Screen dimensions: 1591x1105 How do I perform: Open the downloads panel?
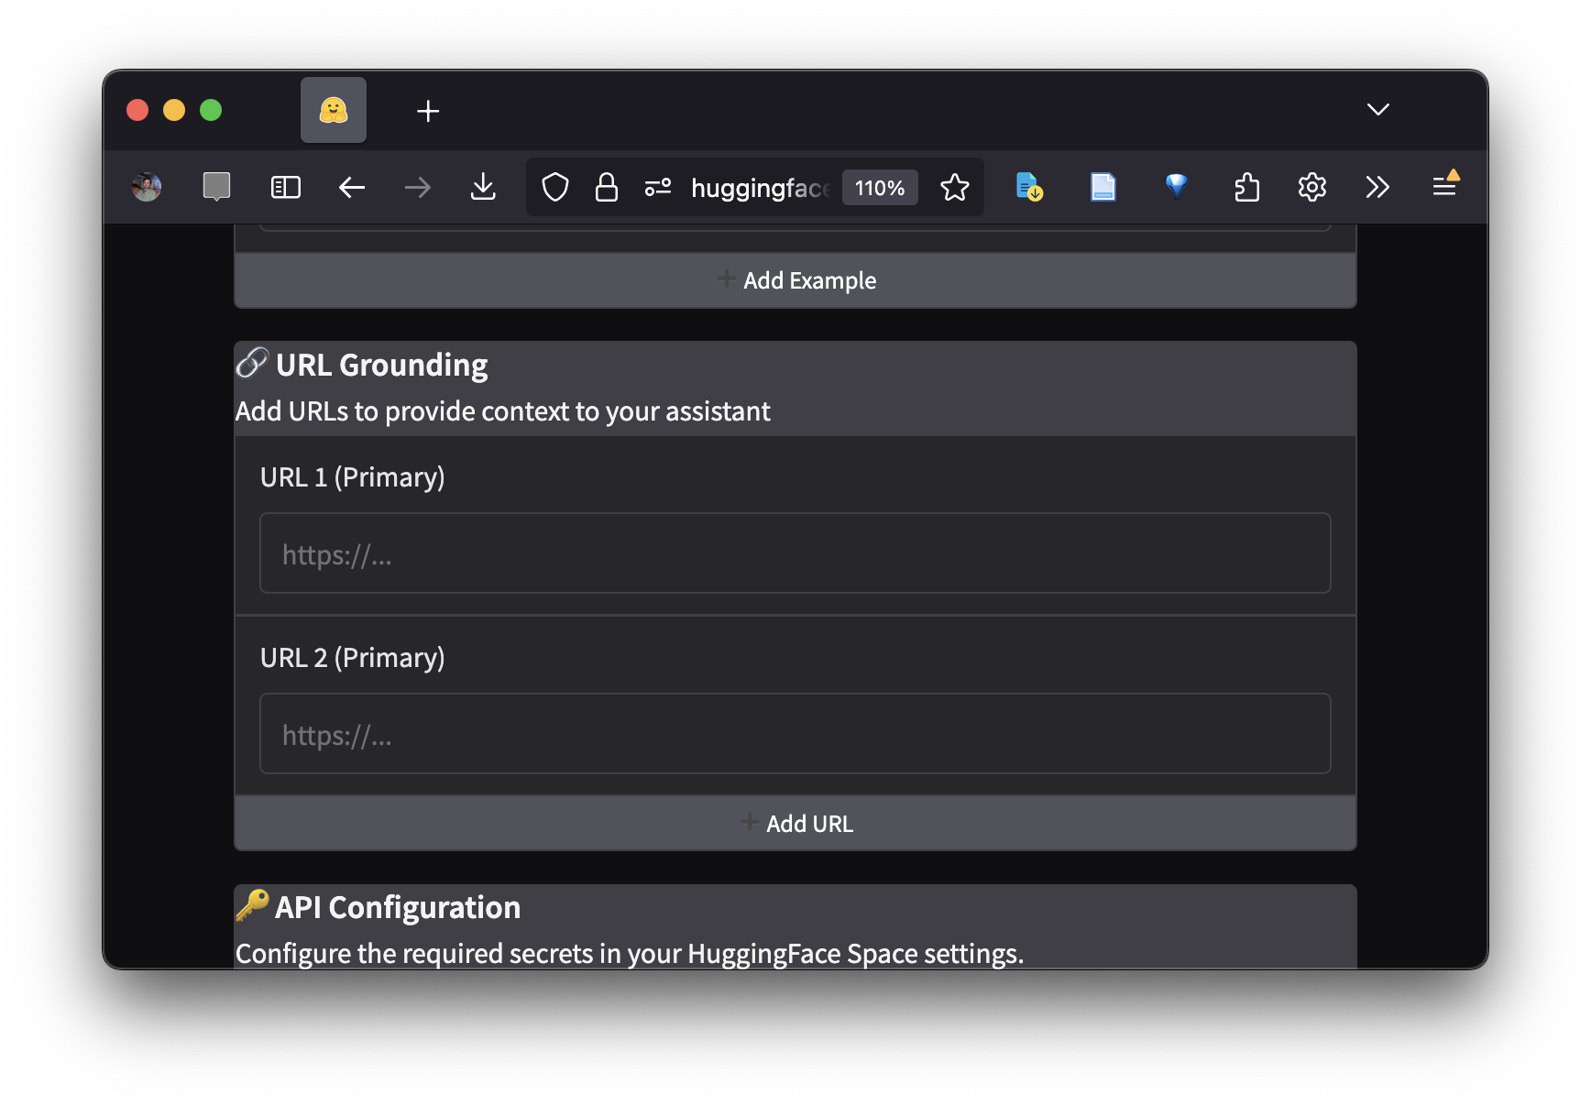pyautogui.click(x=483, y=188)
